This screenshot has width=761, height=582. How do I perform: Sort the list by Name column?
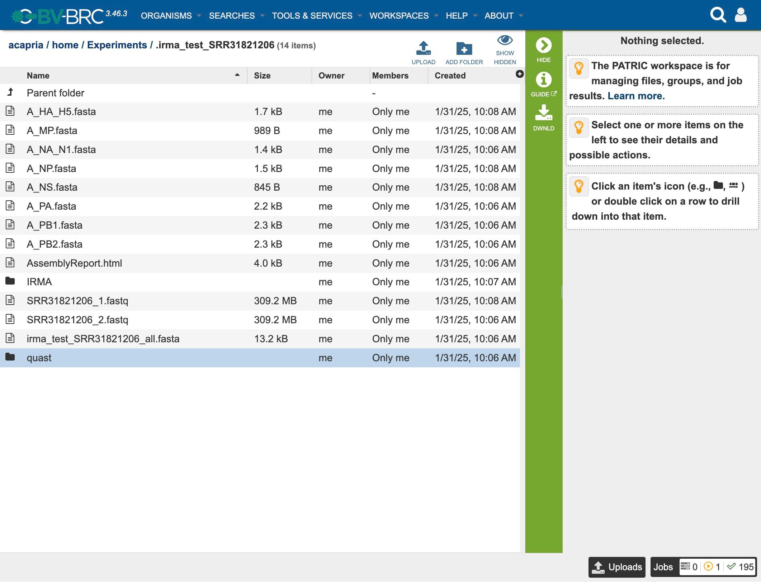coord(38,76)
